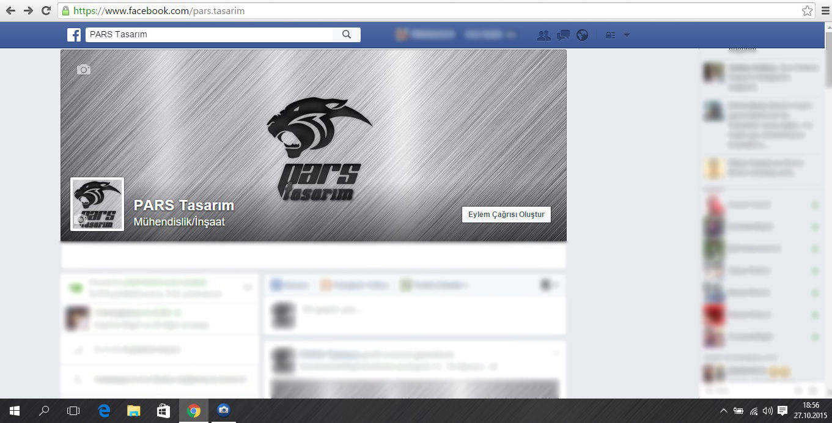This screenshot has width=832, height=423.
Task: Open the volume control in the tray
Action: coord(768,411)
